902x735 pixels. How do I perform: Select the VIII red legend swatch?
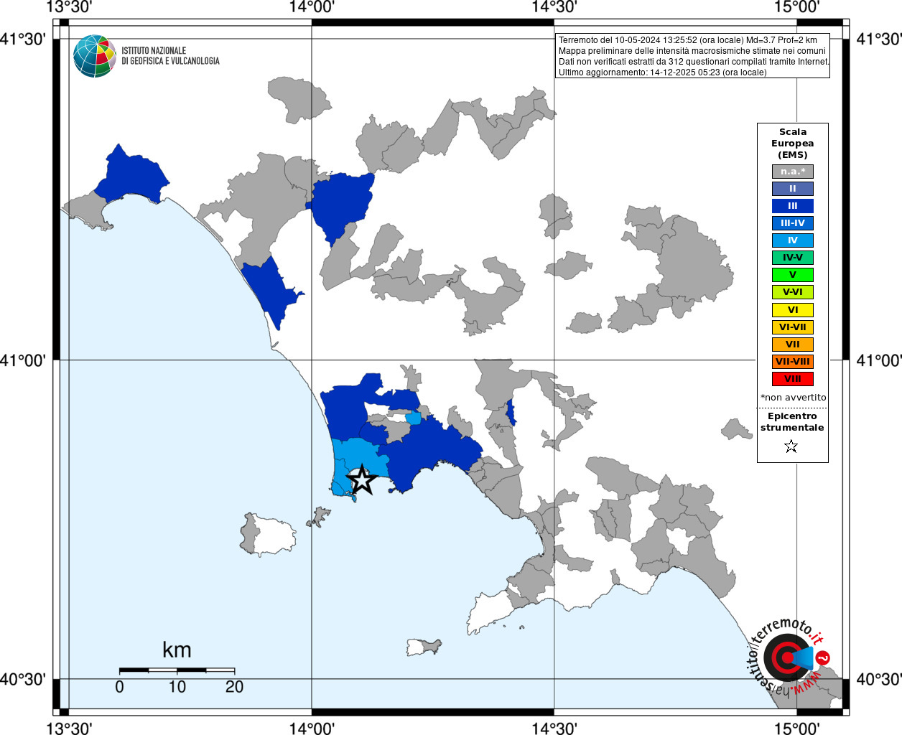[x=793, y=379]
